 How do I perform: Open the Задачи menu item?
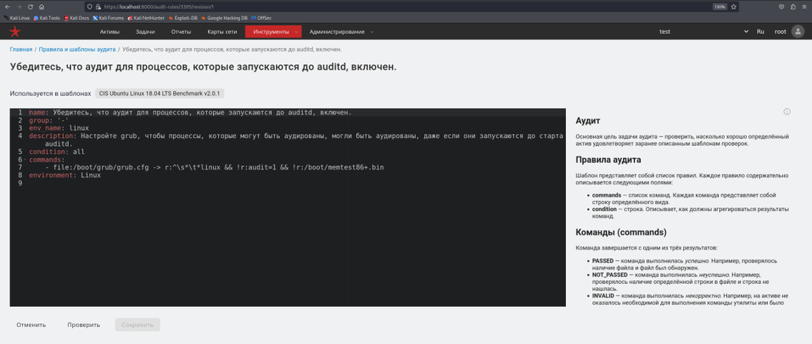point(145,31)
